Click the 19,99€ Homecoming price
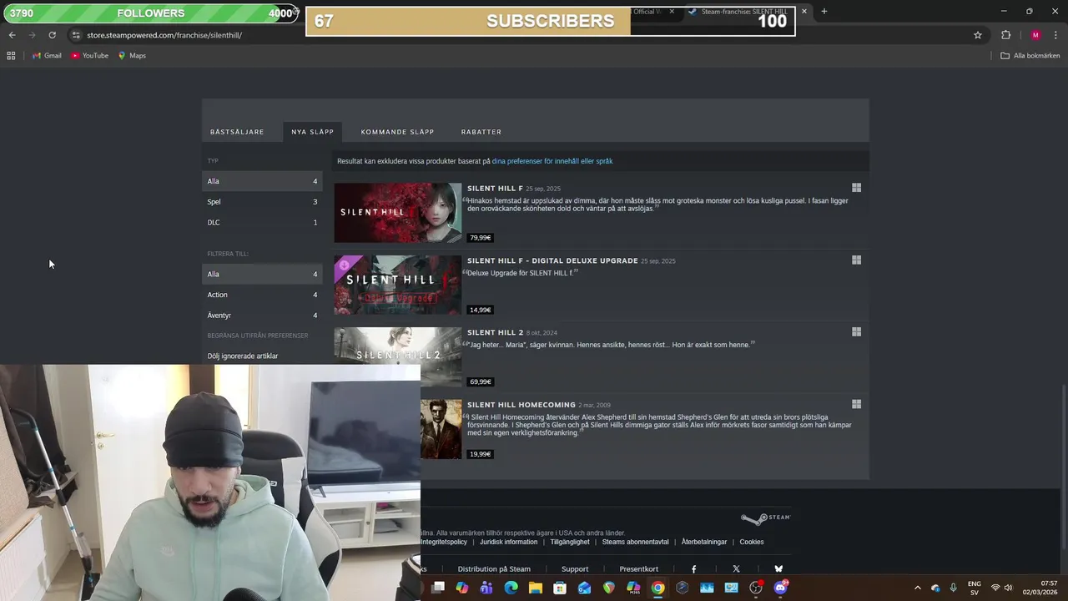Viewport: 1068px width, 601px height. point(481,454)
